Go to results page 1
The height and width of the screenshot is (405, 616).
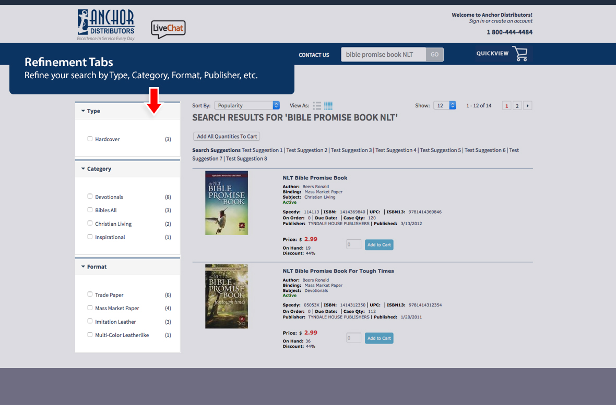(x=507, y=106)
